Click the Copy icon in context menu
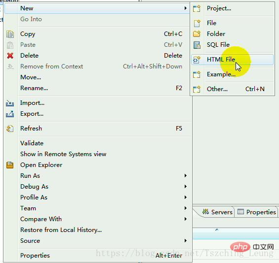The image size is (279, 263). pyautogui.click(x=10, y=34)
